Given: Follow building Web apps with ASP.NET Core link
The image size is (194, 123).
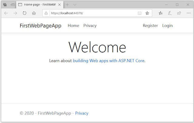Looking at the screenshot, I should point(109,61).
